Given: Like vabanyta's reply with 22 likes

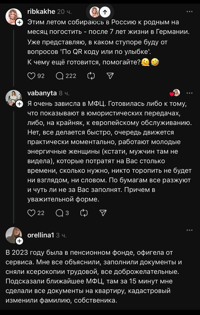Looking at the screenshot, I should (31, 213).
